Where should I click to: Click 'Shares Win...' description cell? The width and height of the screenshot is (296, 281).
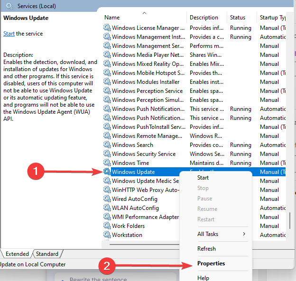205,54
